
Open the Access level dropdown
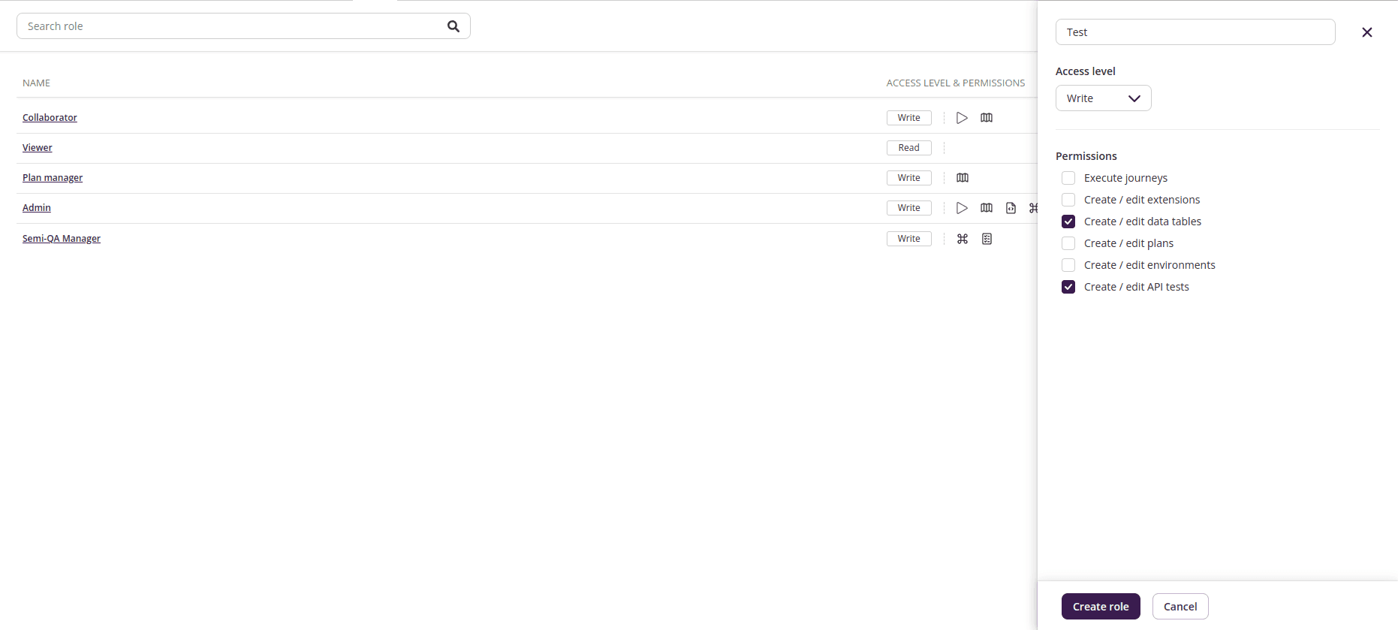1103,98
